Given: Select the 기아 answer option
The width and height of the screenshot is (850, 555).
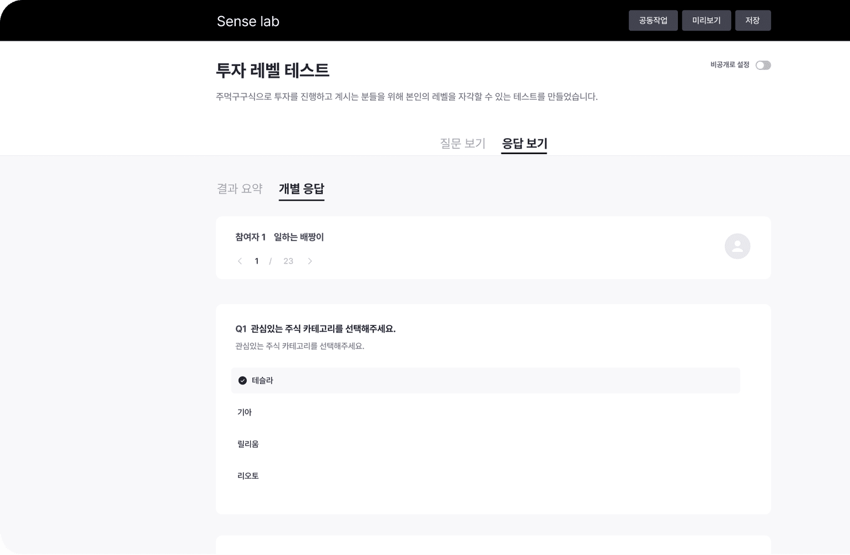Looking at the screenshot, I should pos(245,412).
